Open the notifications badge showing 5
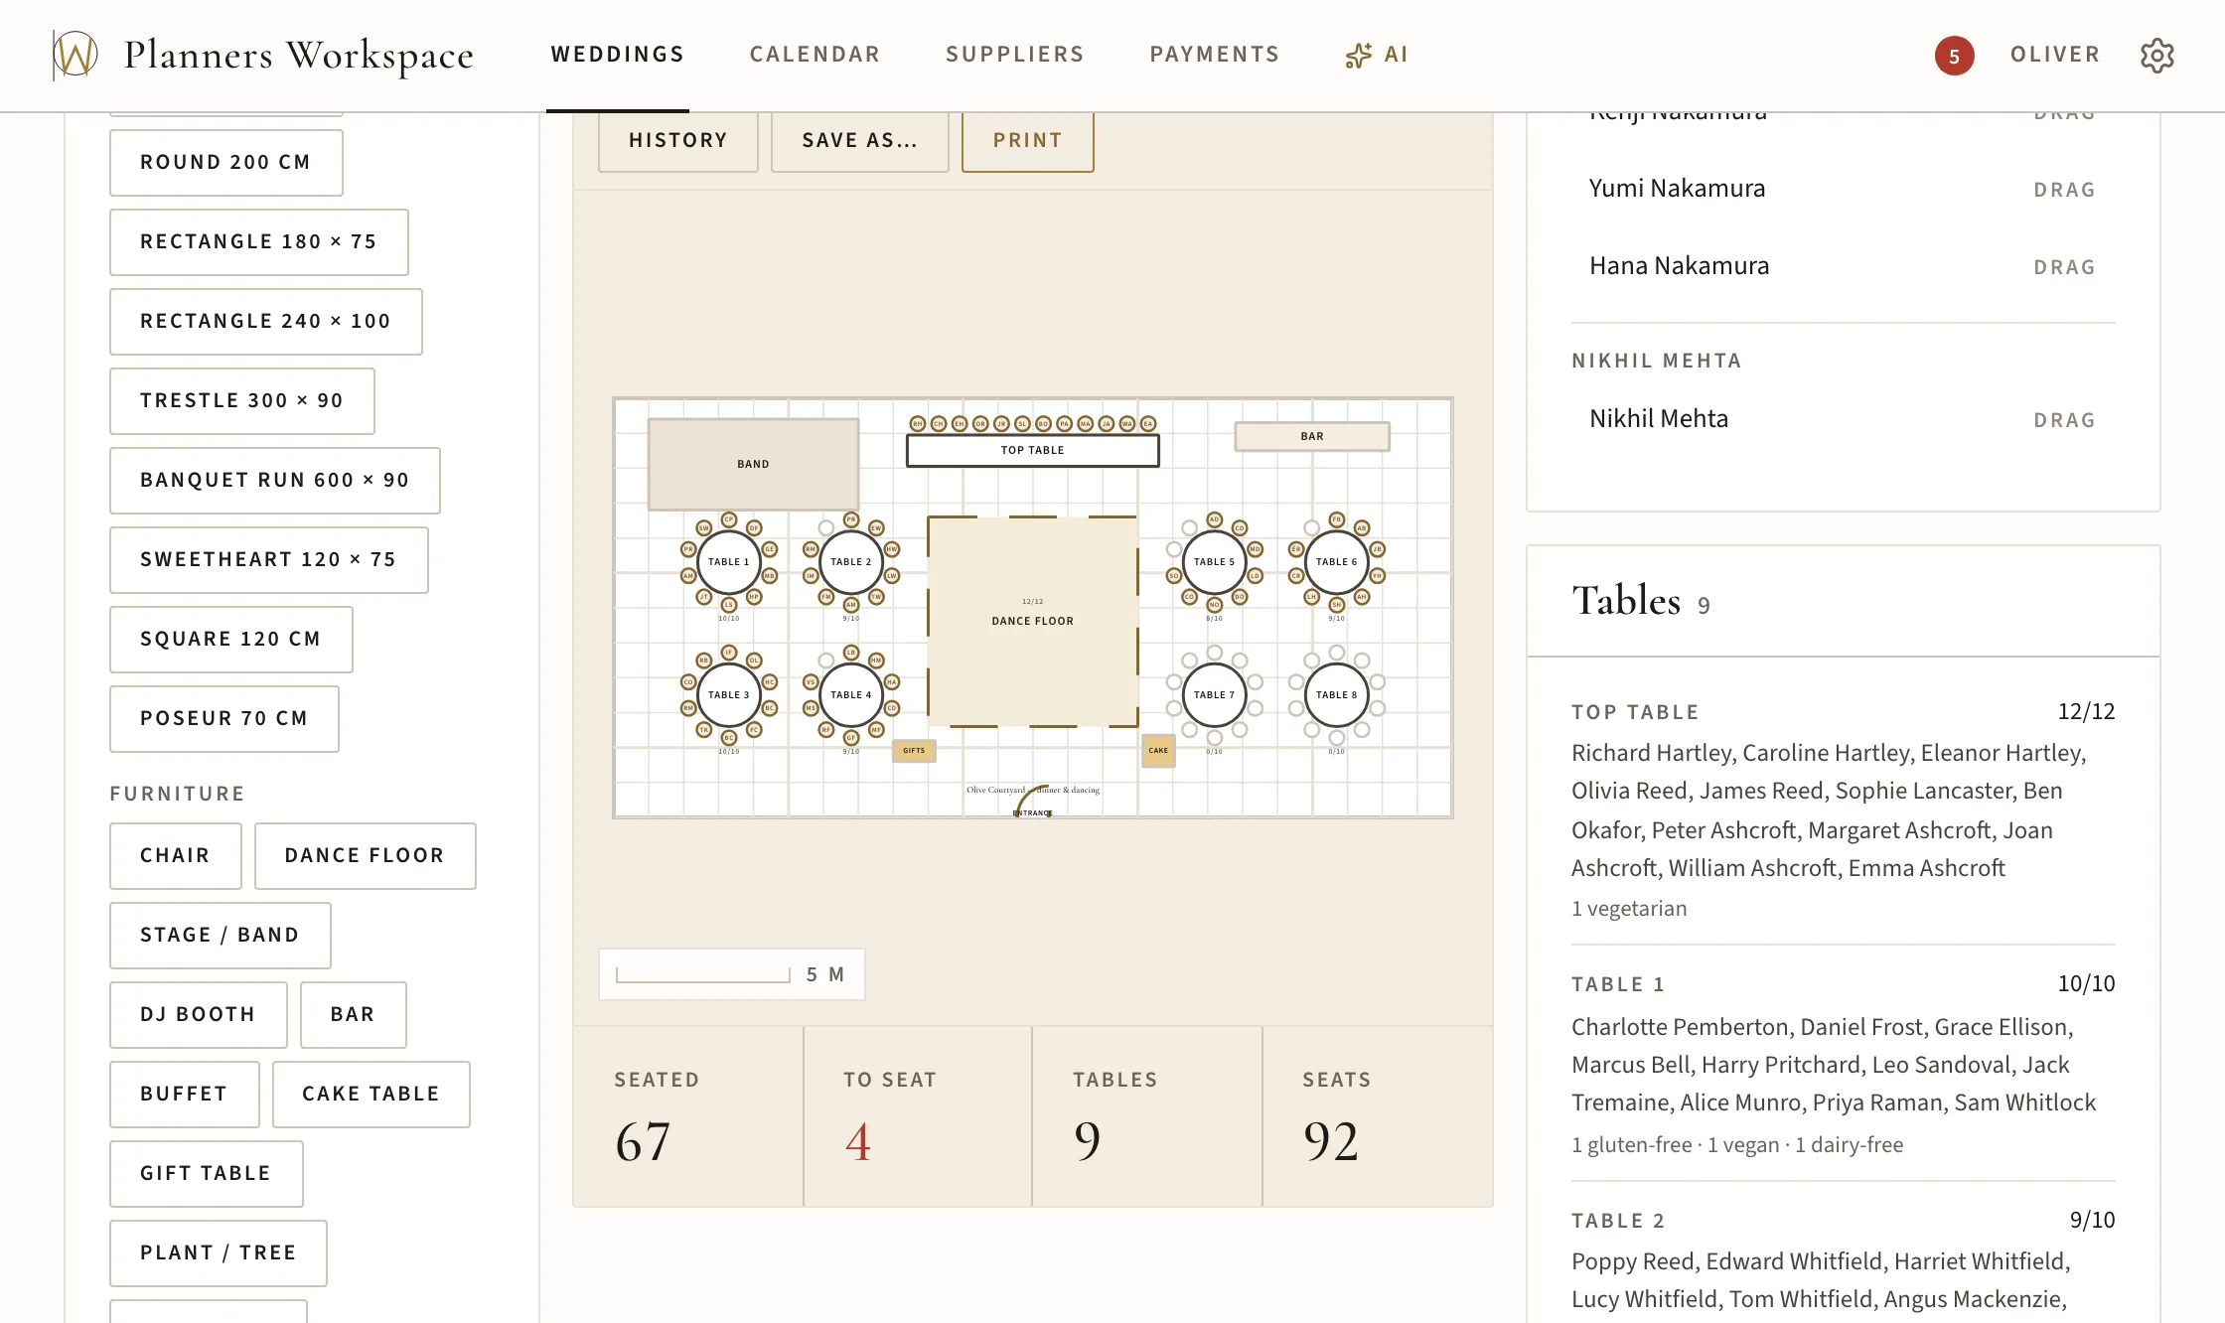 pos(1954,56)
